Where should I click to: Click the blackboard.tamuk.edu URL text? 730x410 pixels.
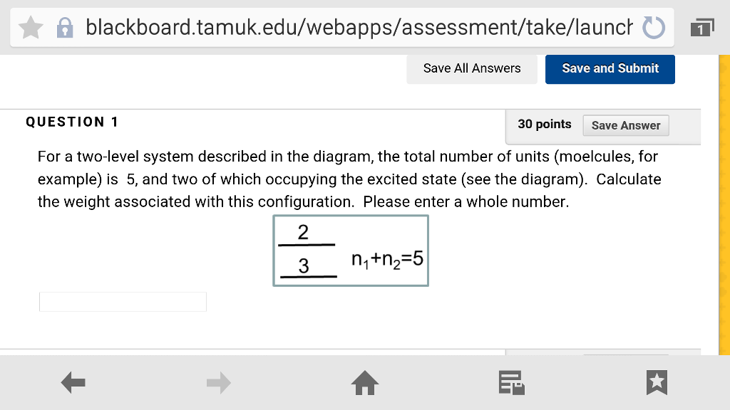pyautogui.click(x=359, y=28)
